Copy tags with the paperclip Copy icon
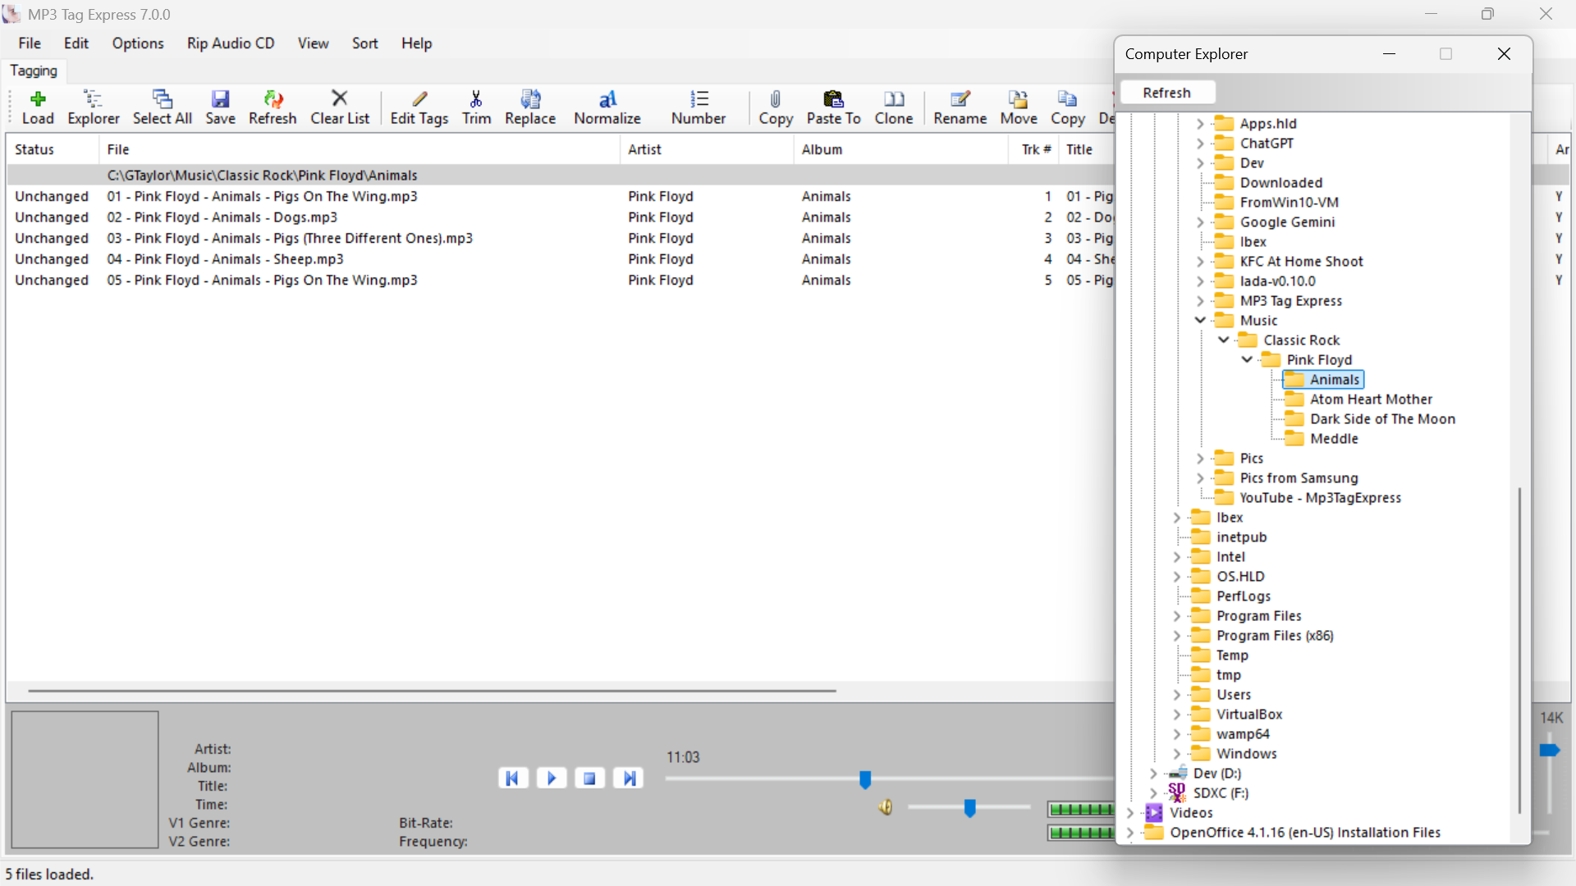The image size is (1576, 886). (x=776, y=107)
